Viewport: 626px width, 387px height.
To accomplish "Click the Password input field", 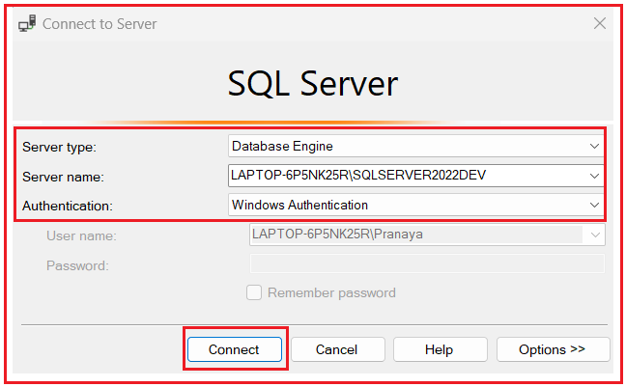I will 427,264.
